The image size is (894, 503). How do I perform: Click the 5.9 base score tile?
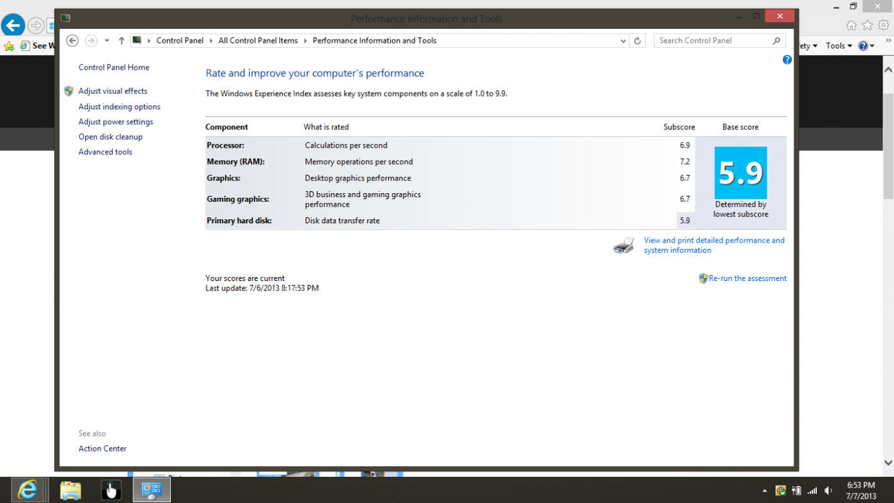(741, 173)
